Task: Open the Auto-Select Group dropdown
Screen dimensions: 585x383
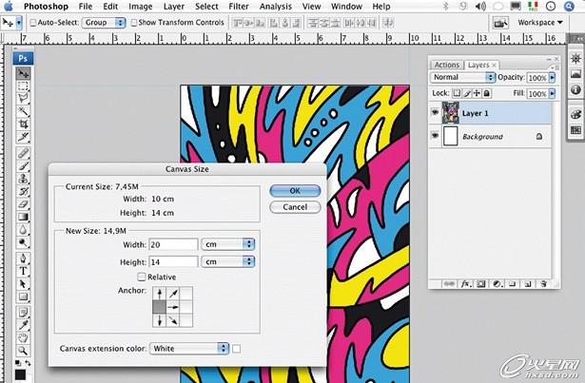Action: [104, 23]
